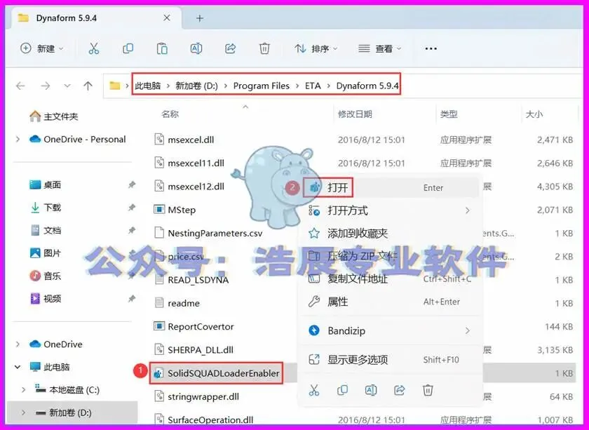The width and height of the screenshot is (589, 430).
Task: Click the Paste icon in the top toolbar
Action: (162, 48)
